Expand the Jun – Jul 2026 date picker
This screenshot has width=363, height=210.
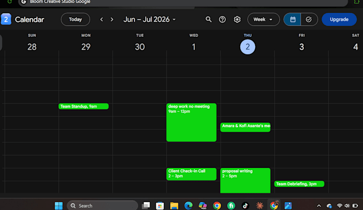[x=149, y=19]
